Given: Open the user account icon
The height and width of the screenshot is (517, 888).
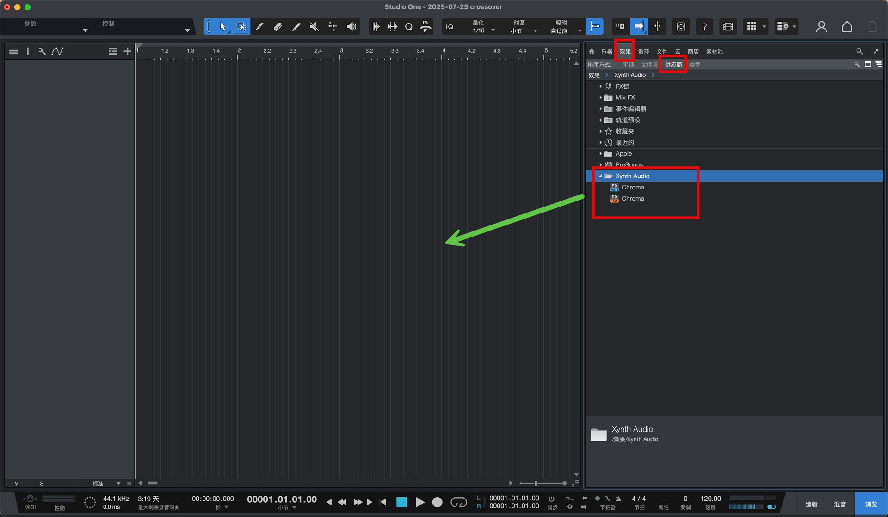Looking at the screenshot, I should pos(821,27).
